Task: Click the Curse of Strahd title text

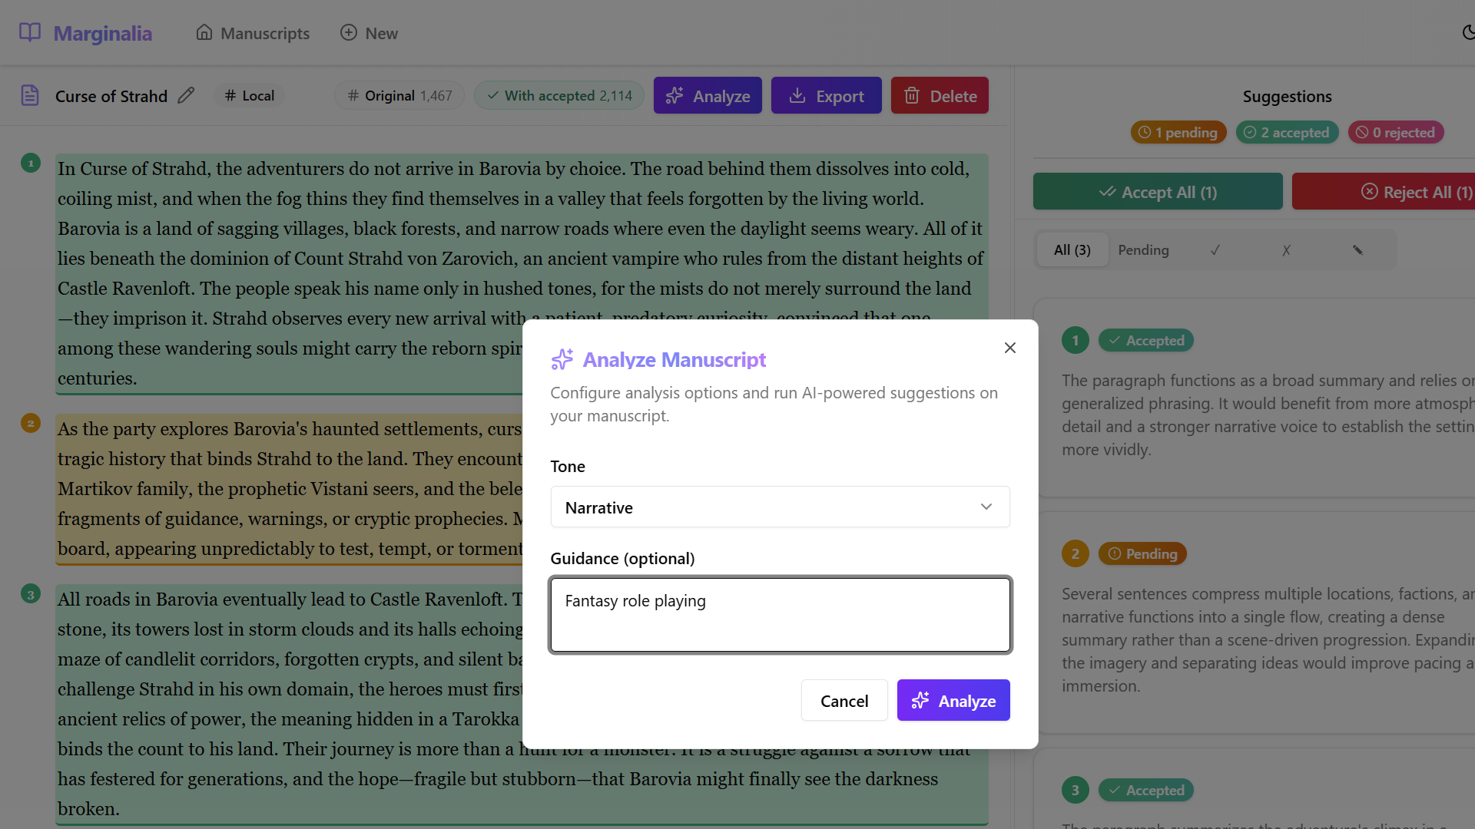Action: (x=111, y=96)
